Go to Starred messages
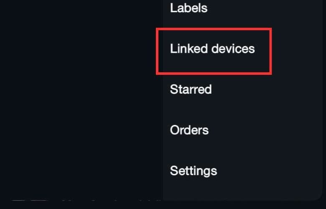The height and width of the screenshot is (209, 326). coord(191,89)
